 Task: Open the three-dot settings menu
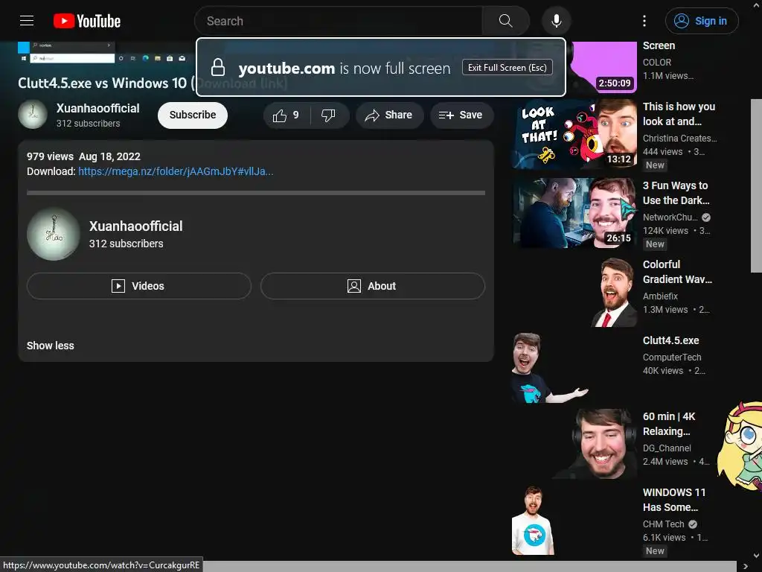pyautogui.click(x=644, y=21)
